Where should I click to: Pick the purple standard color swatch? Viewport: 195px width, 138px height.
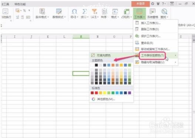(130, 93)
